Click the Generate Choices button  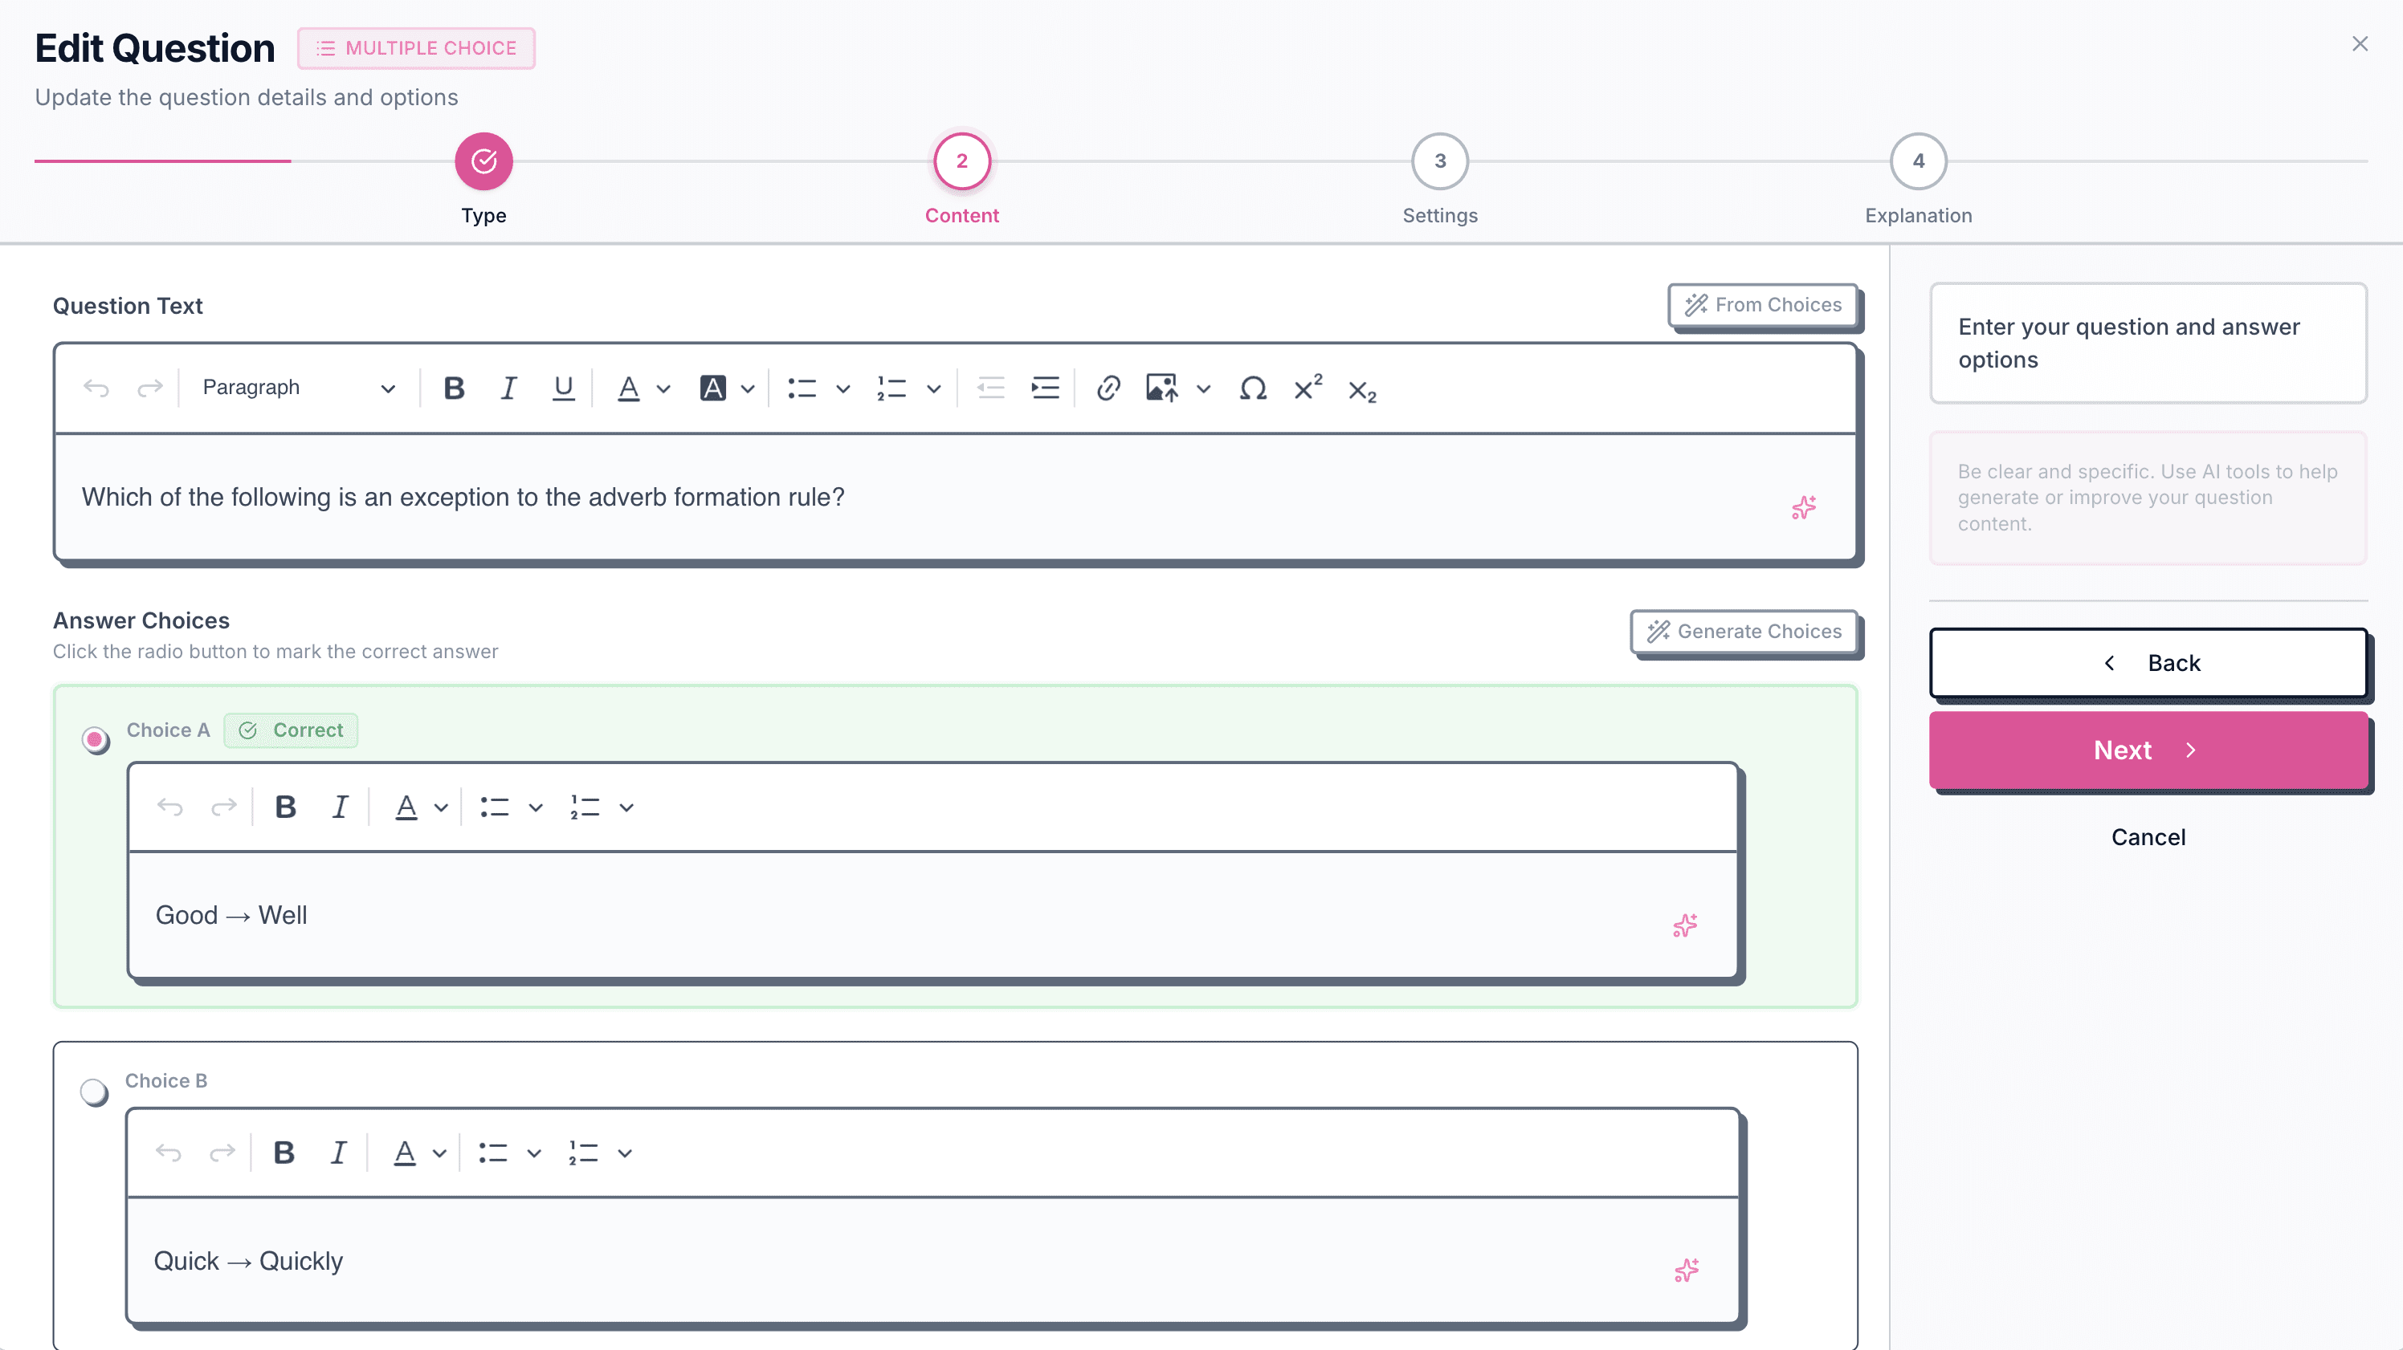(x=1744, y=631)
